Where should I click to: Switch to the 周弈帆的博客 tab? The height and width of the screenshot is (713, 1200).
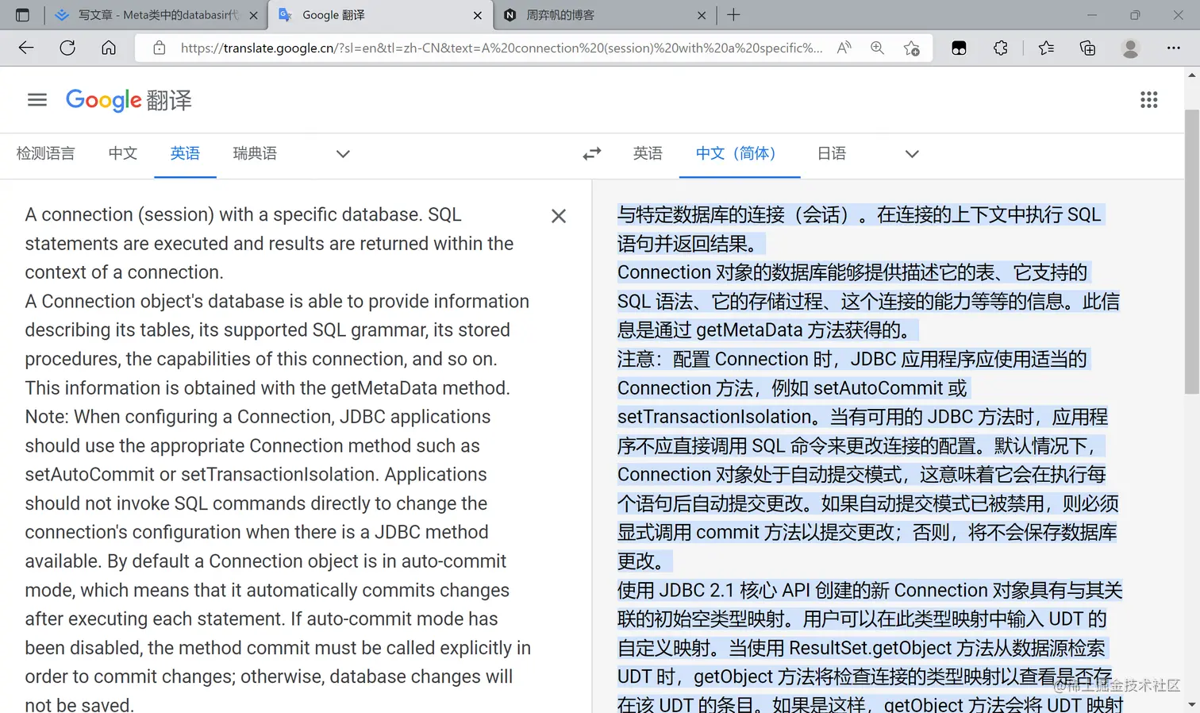point(605,15)
